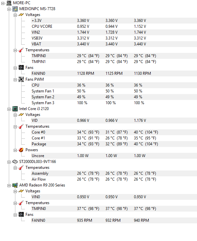Select the Air Flow temperature row
Screen dimensions: 197x241
[39, 179]
